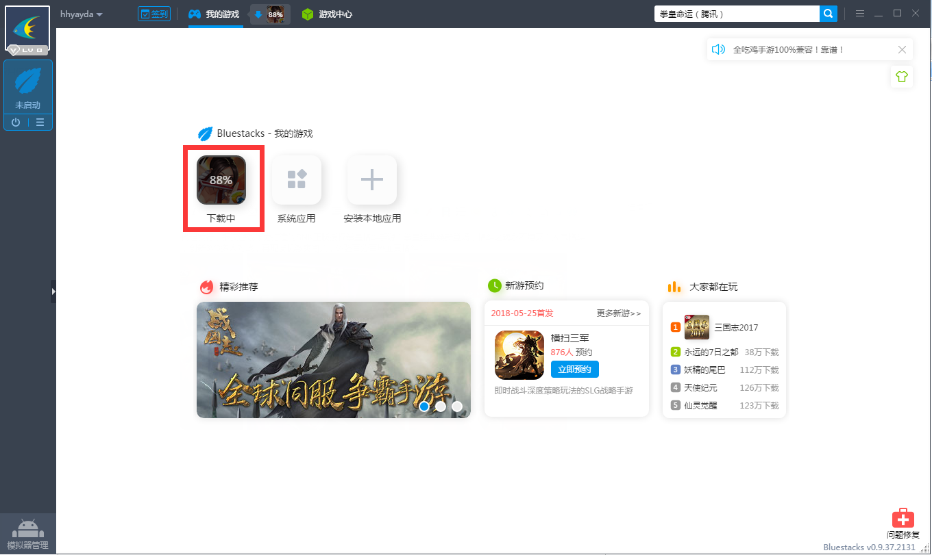This screenshot has width=932, height=555.
Task: Follow the 更多新游>> link
Action: click(x=619, y=313)
